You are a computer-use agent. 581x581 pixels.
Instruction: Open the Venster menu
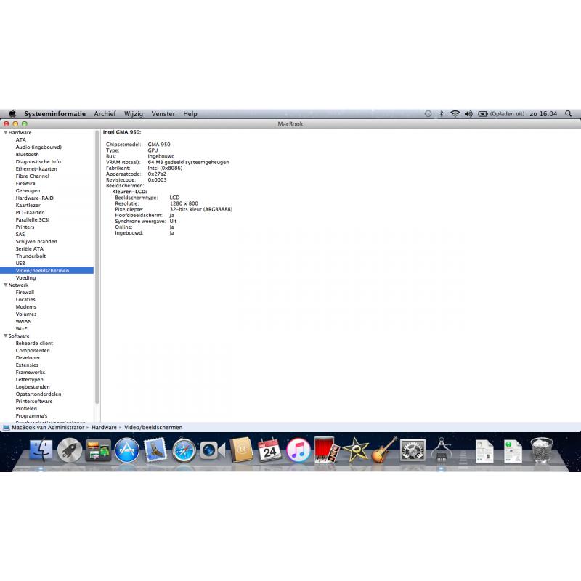click(163, 114)
